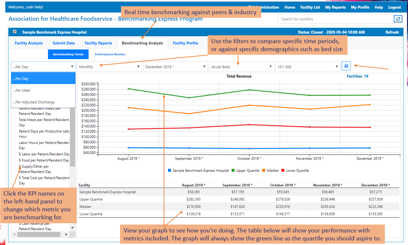Open Facility List in top navigation
Screen dimensions: 408x245
310,7
